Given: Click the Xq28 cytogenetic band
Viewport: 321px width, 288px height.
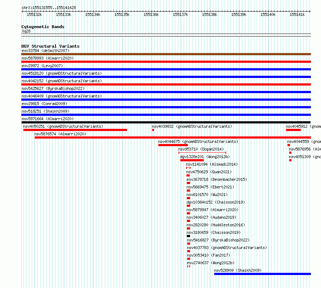Looking at the screenshot, I should click(166, 35).
